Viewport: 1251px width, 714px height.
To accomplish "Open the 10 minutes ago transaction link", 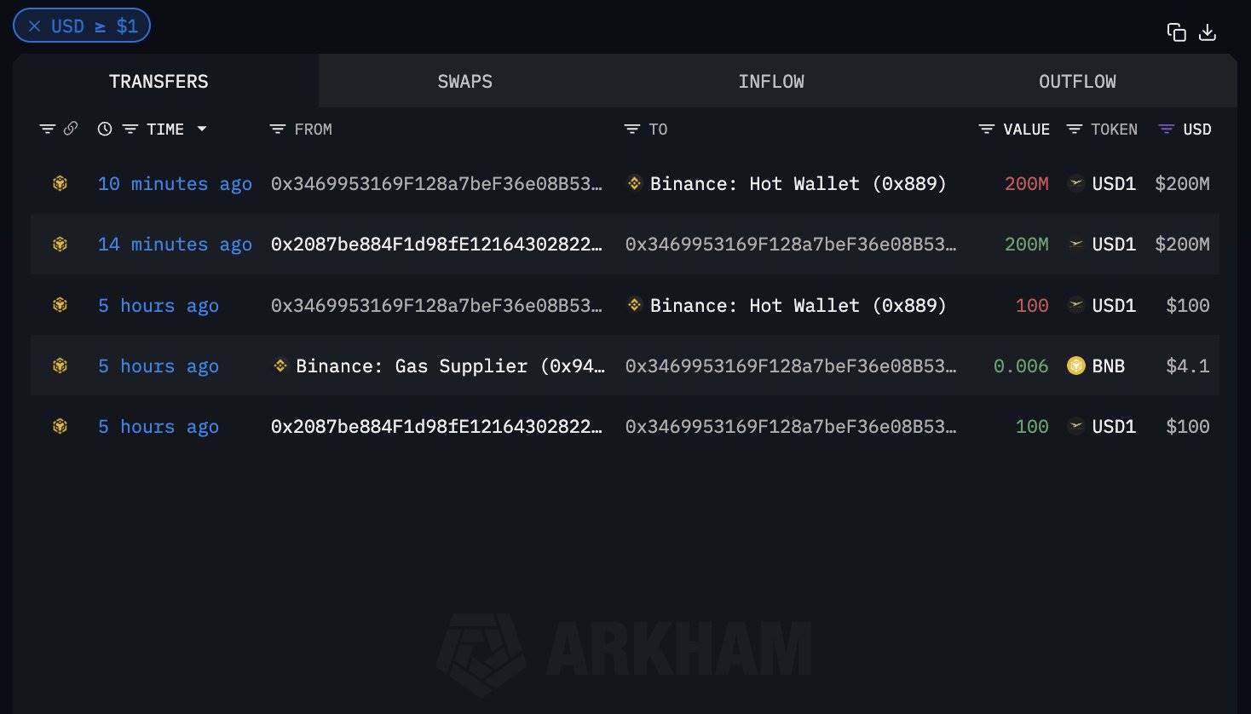I will pyautogui.click(x=175, y=183).
